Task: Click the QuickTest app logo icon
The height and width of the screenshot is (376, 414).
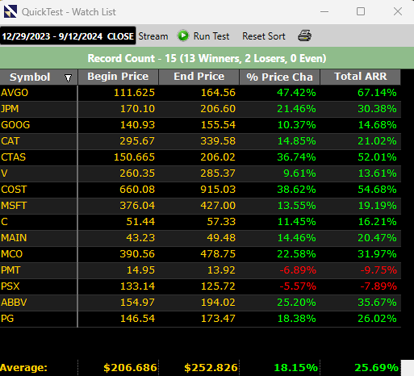Action: point(10,11)
